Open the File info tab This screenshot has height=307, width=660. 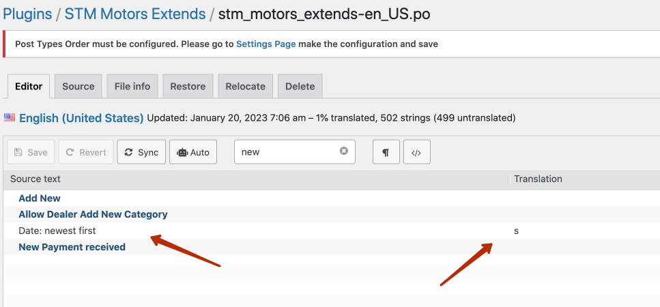click(x=132, y=87)
